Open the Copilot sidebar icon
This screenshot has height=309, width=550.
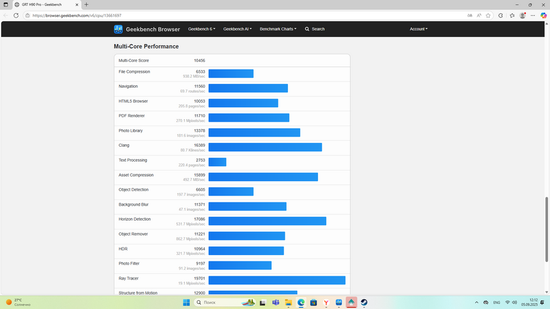(543, 16)
